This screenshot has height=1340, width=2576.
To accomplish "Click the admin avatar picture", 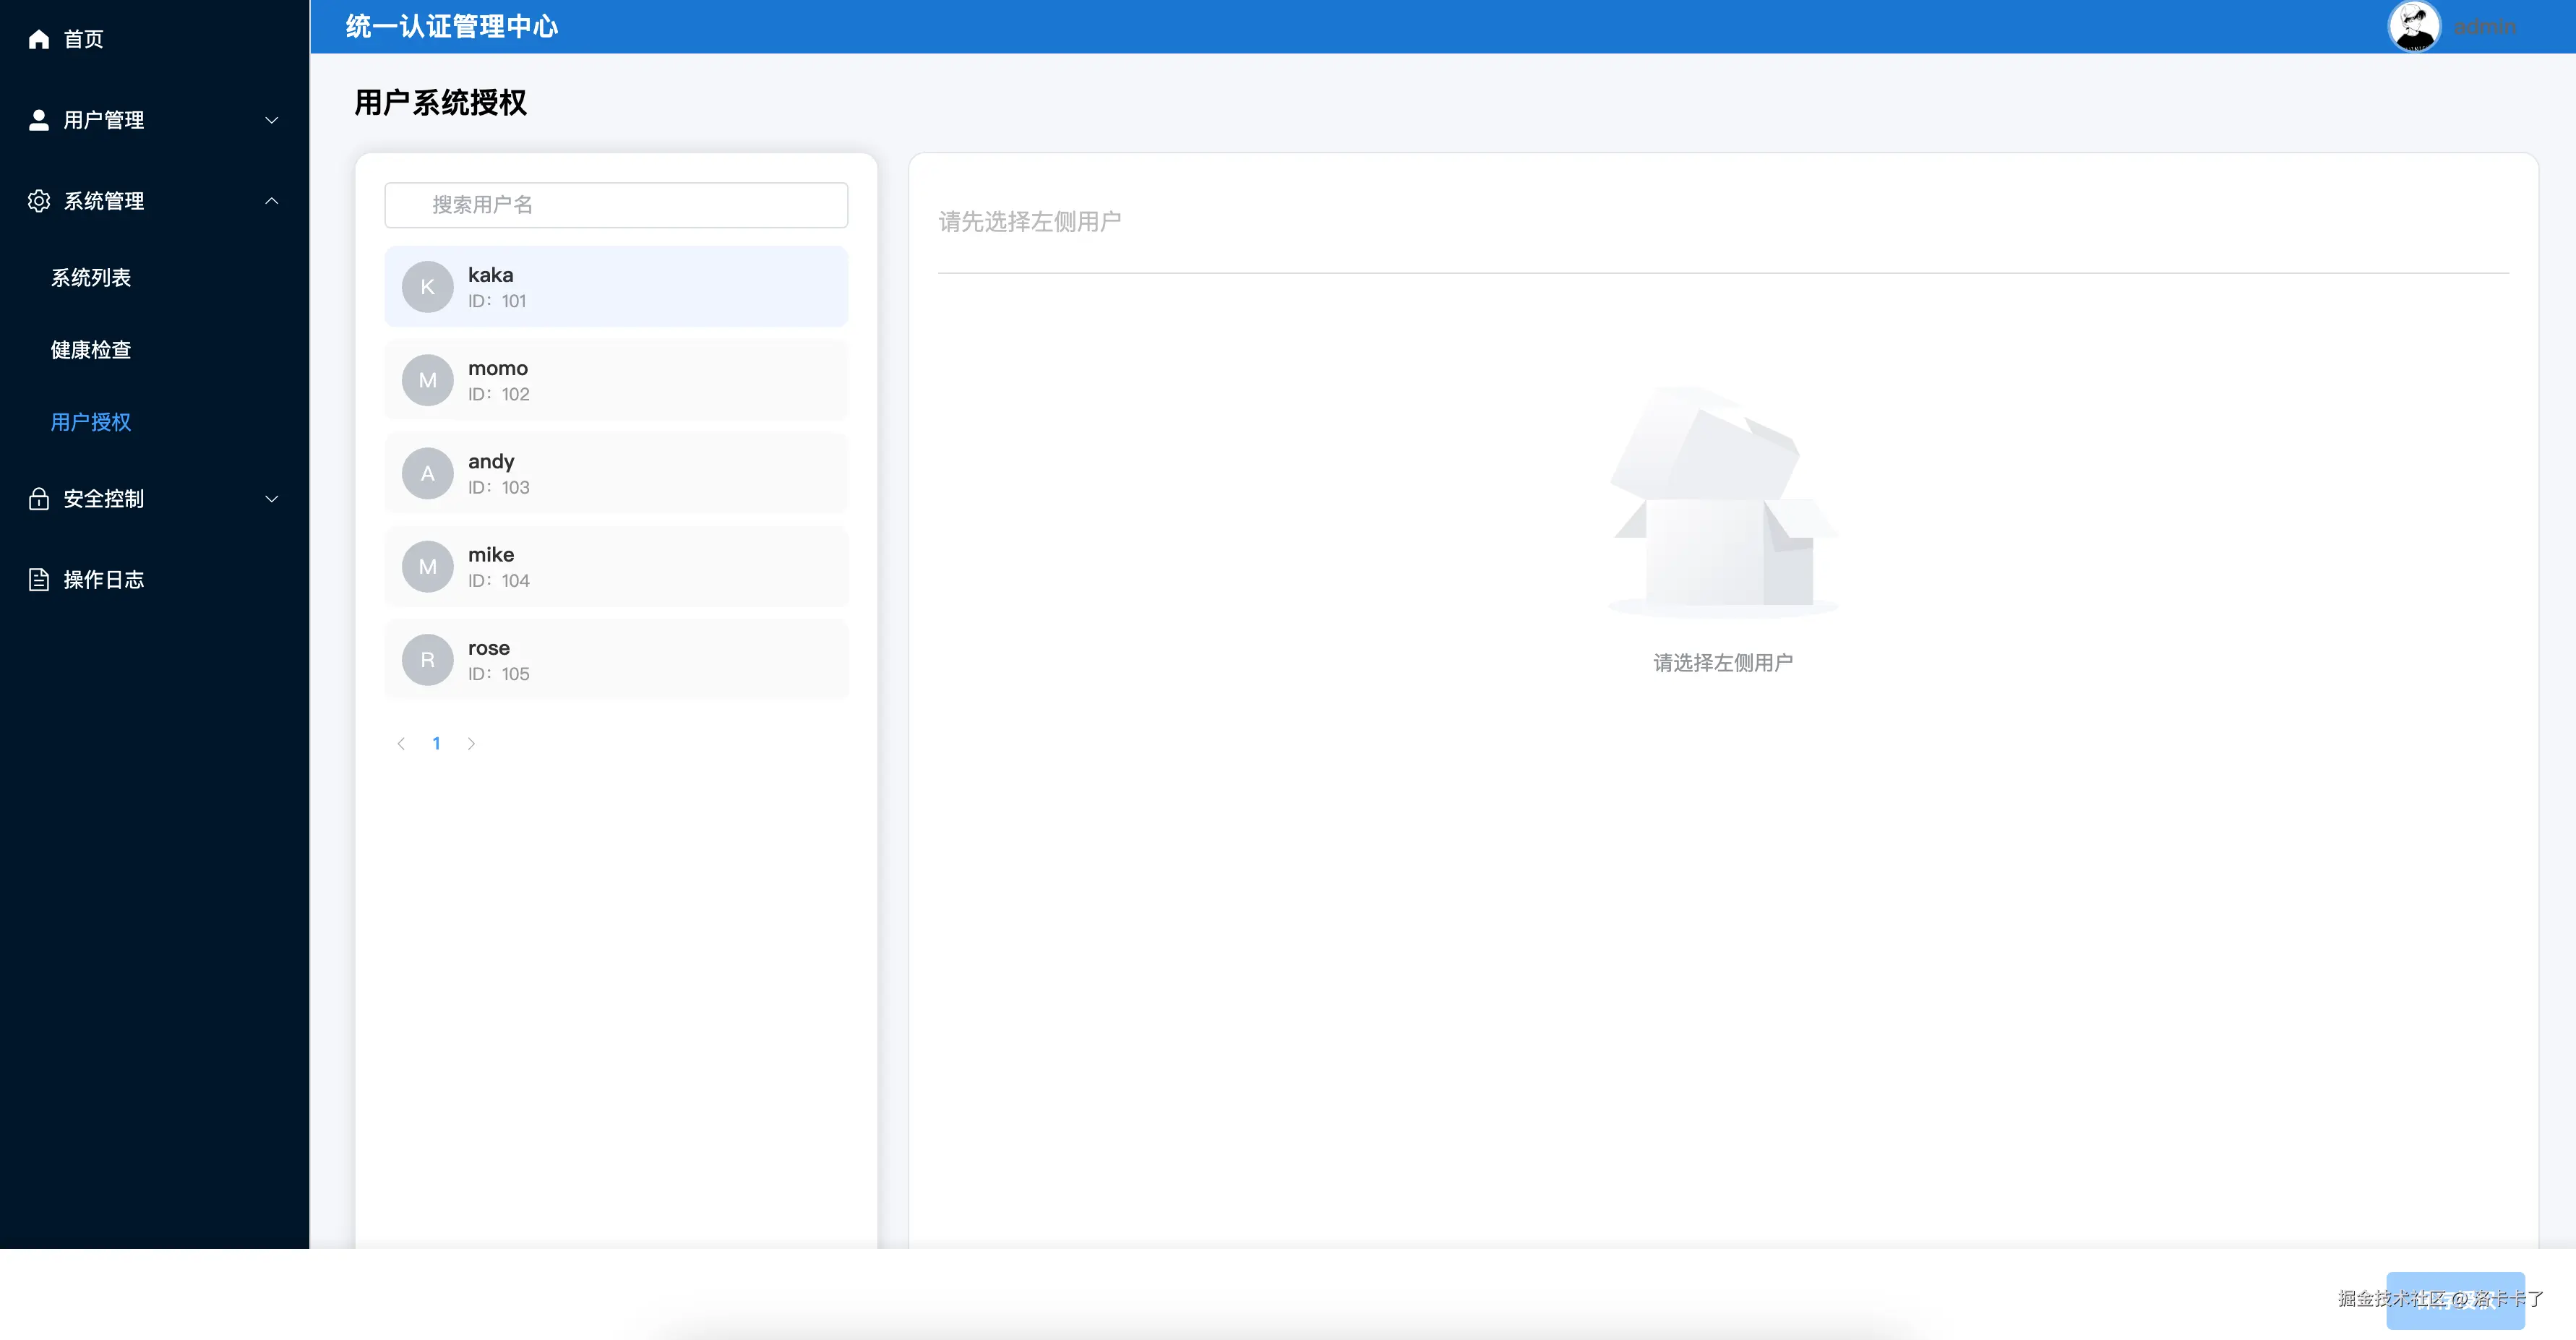I will point(2414,27).
